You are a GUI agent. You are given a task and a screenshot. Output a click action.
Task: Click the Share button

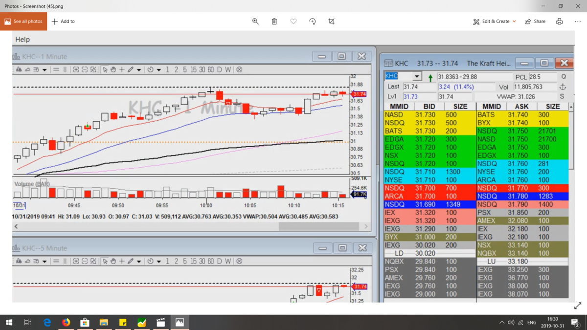point(535,22)
